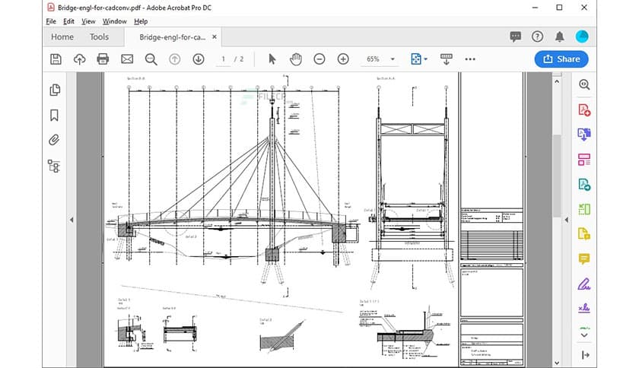636x368 pixels.
Task: Upload file to cloud icon
Action: [x=79, y=59]
